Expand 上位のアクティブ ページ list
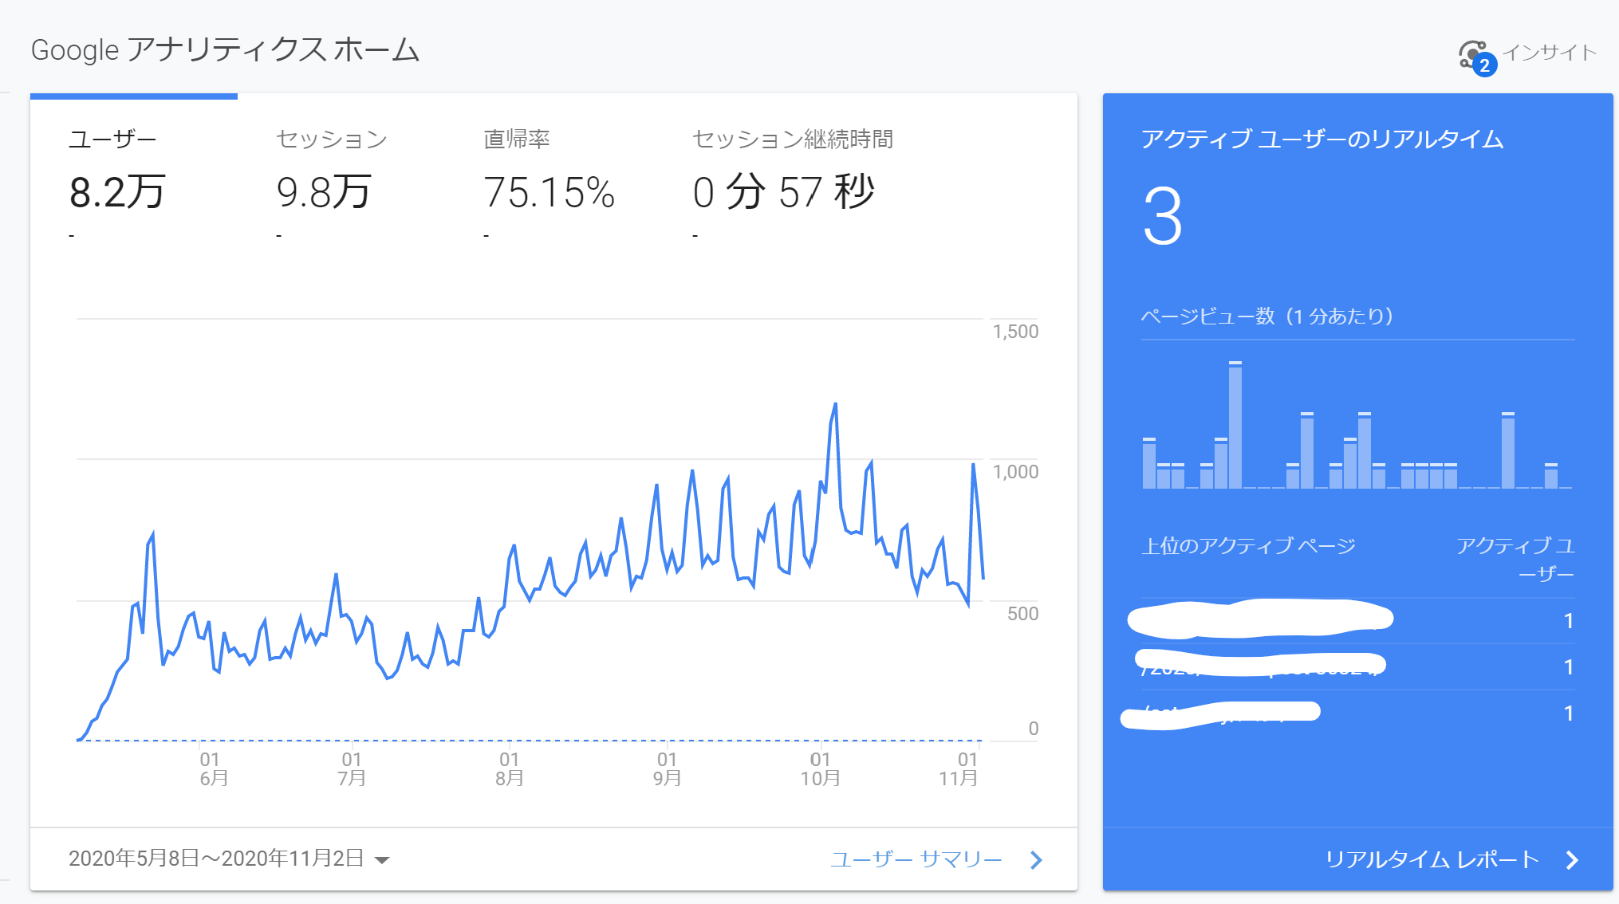Screen dimensions: 1619x904 1249,546
